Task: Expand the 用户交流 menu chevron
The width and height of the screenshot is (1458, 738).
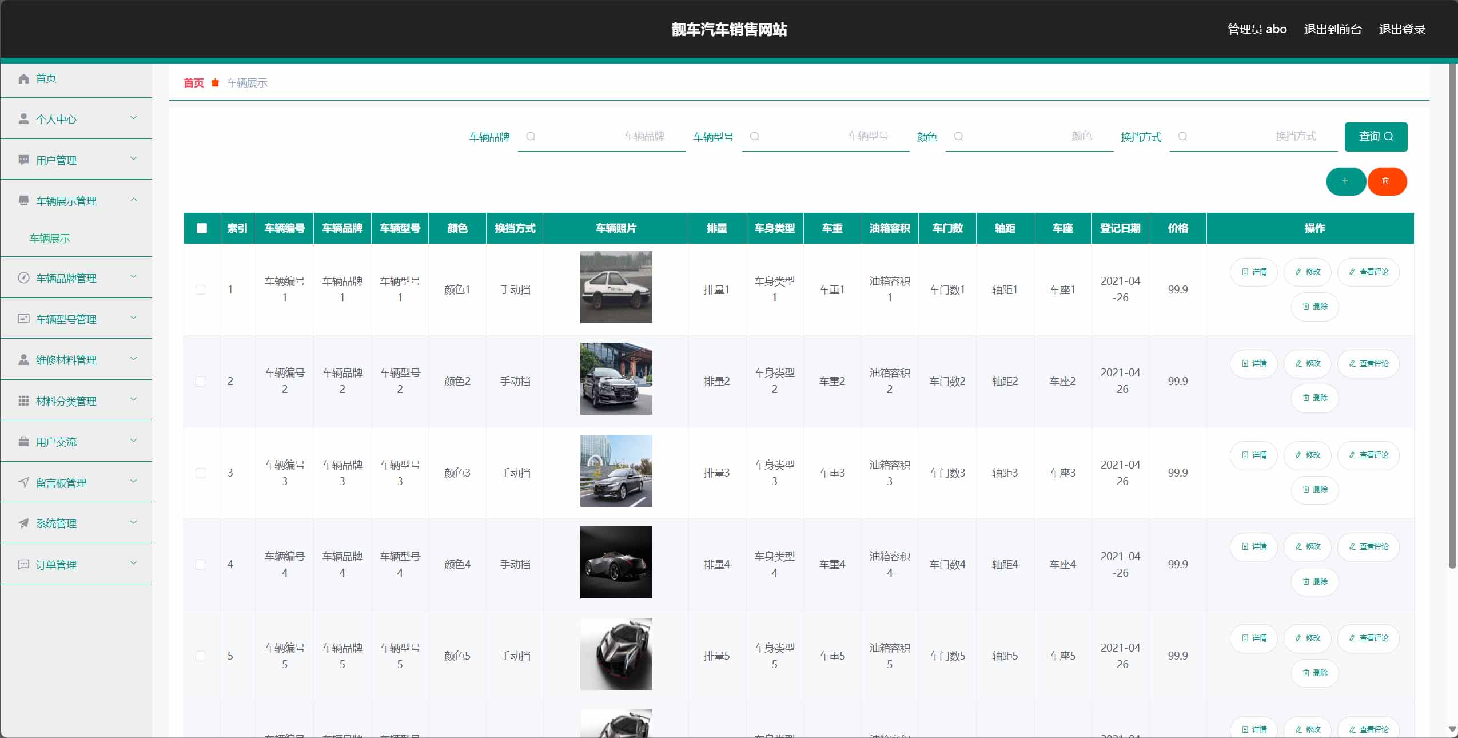Action: point(134,441)
